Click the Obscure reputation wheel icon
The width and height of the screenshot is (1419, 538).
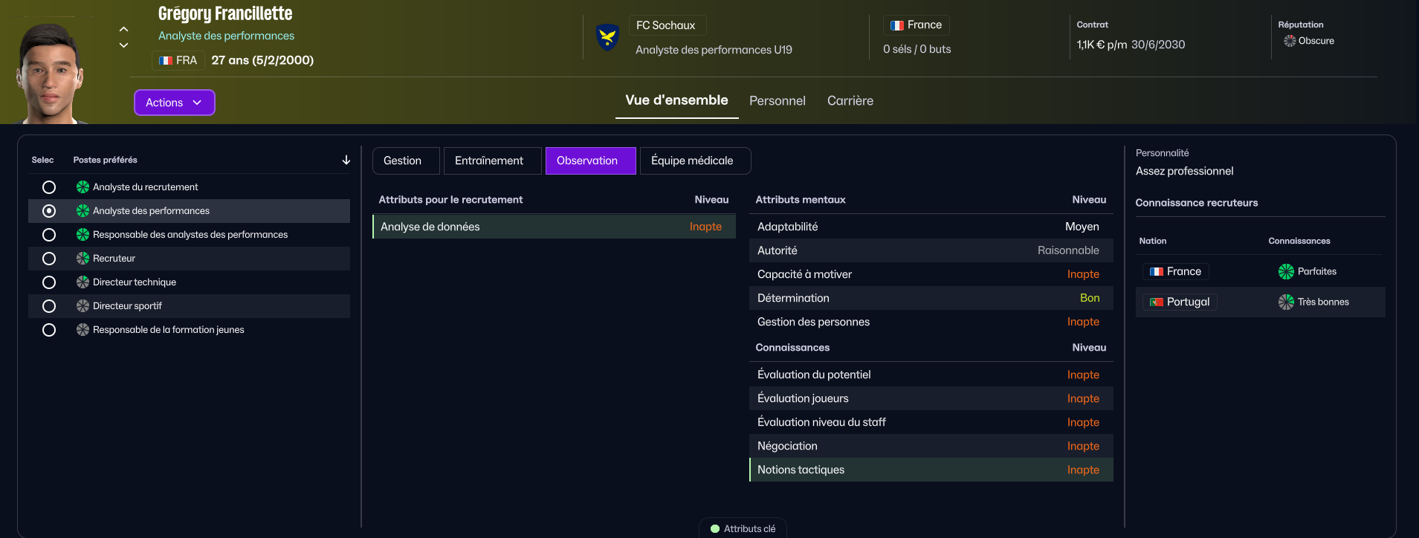pyautogui.click(x=1289, y=41)
